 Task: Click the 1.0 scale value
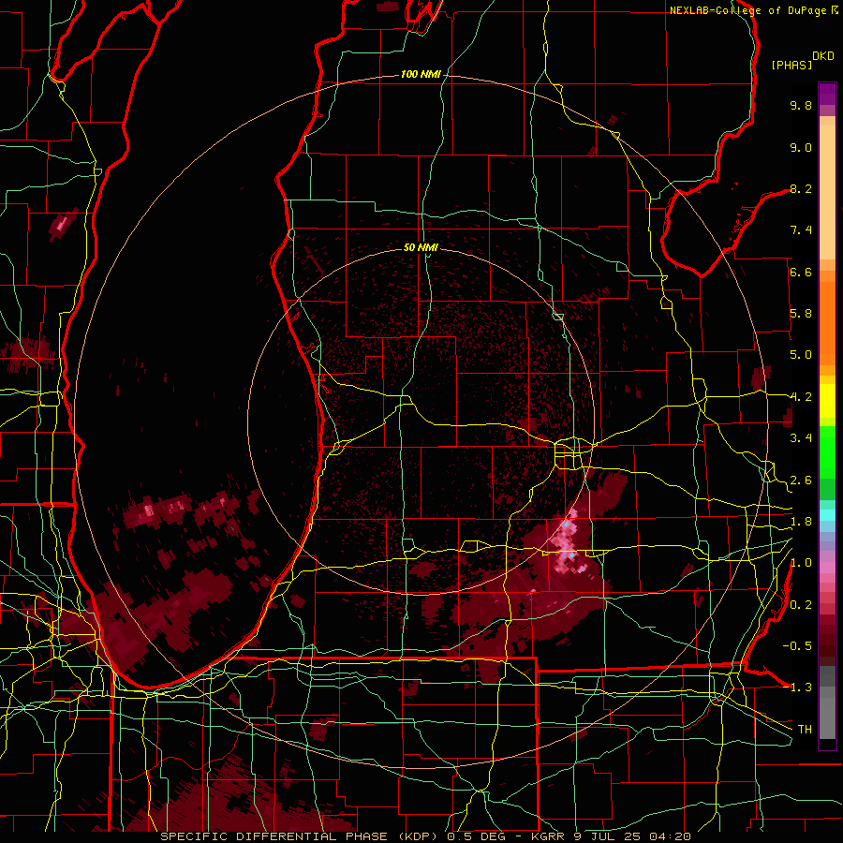[x=801, y=563]
